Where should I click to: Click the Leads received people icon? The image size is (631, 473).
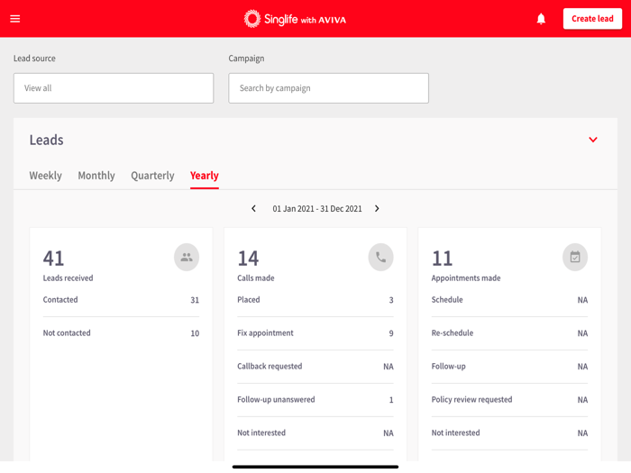tap(187, 257)
